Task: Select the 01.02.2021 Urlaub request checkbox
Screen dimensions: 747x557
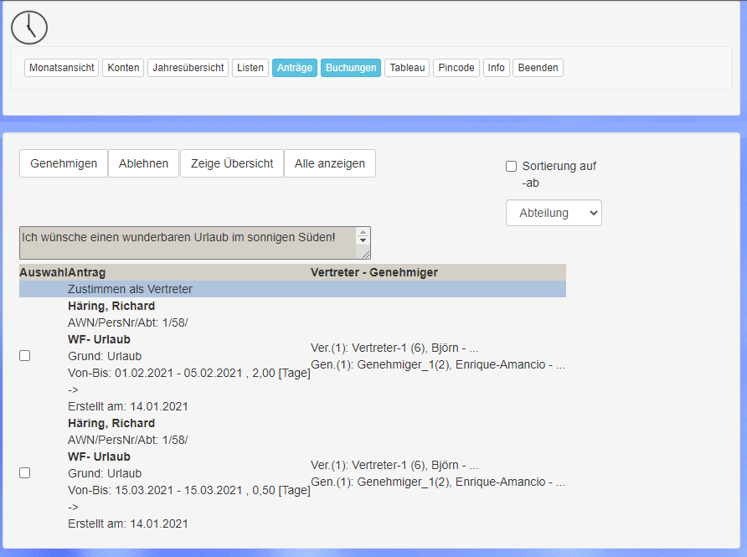Action: click(x=25, y=356)
